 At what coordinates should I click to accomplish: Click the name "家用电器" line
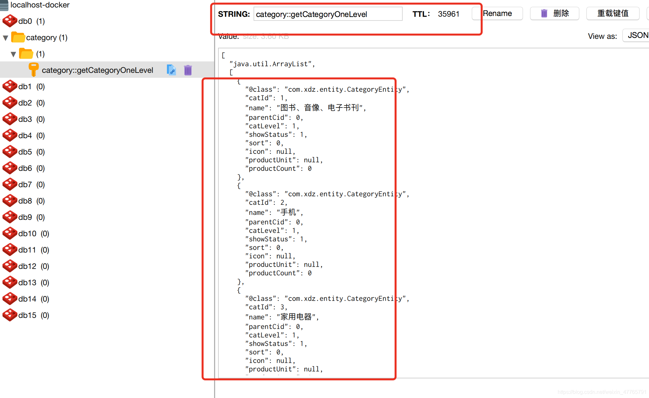click(282, 317)
